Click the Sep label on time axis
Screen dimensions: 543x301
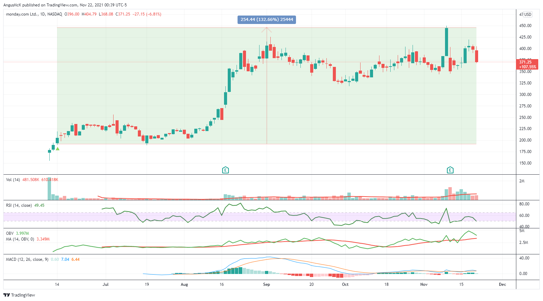pyautogui.click(x=267, y=284)
